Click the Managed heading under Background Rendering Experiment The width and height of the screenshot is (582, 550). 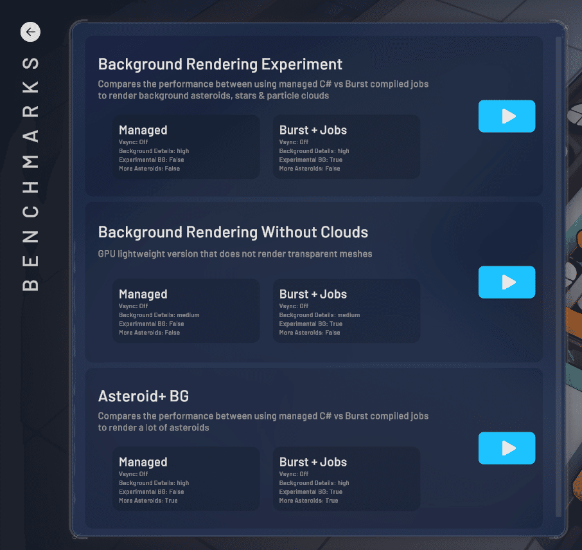[143, 130]
